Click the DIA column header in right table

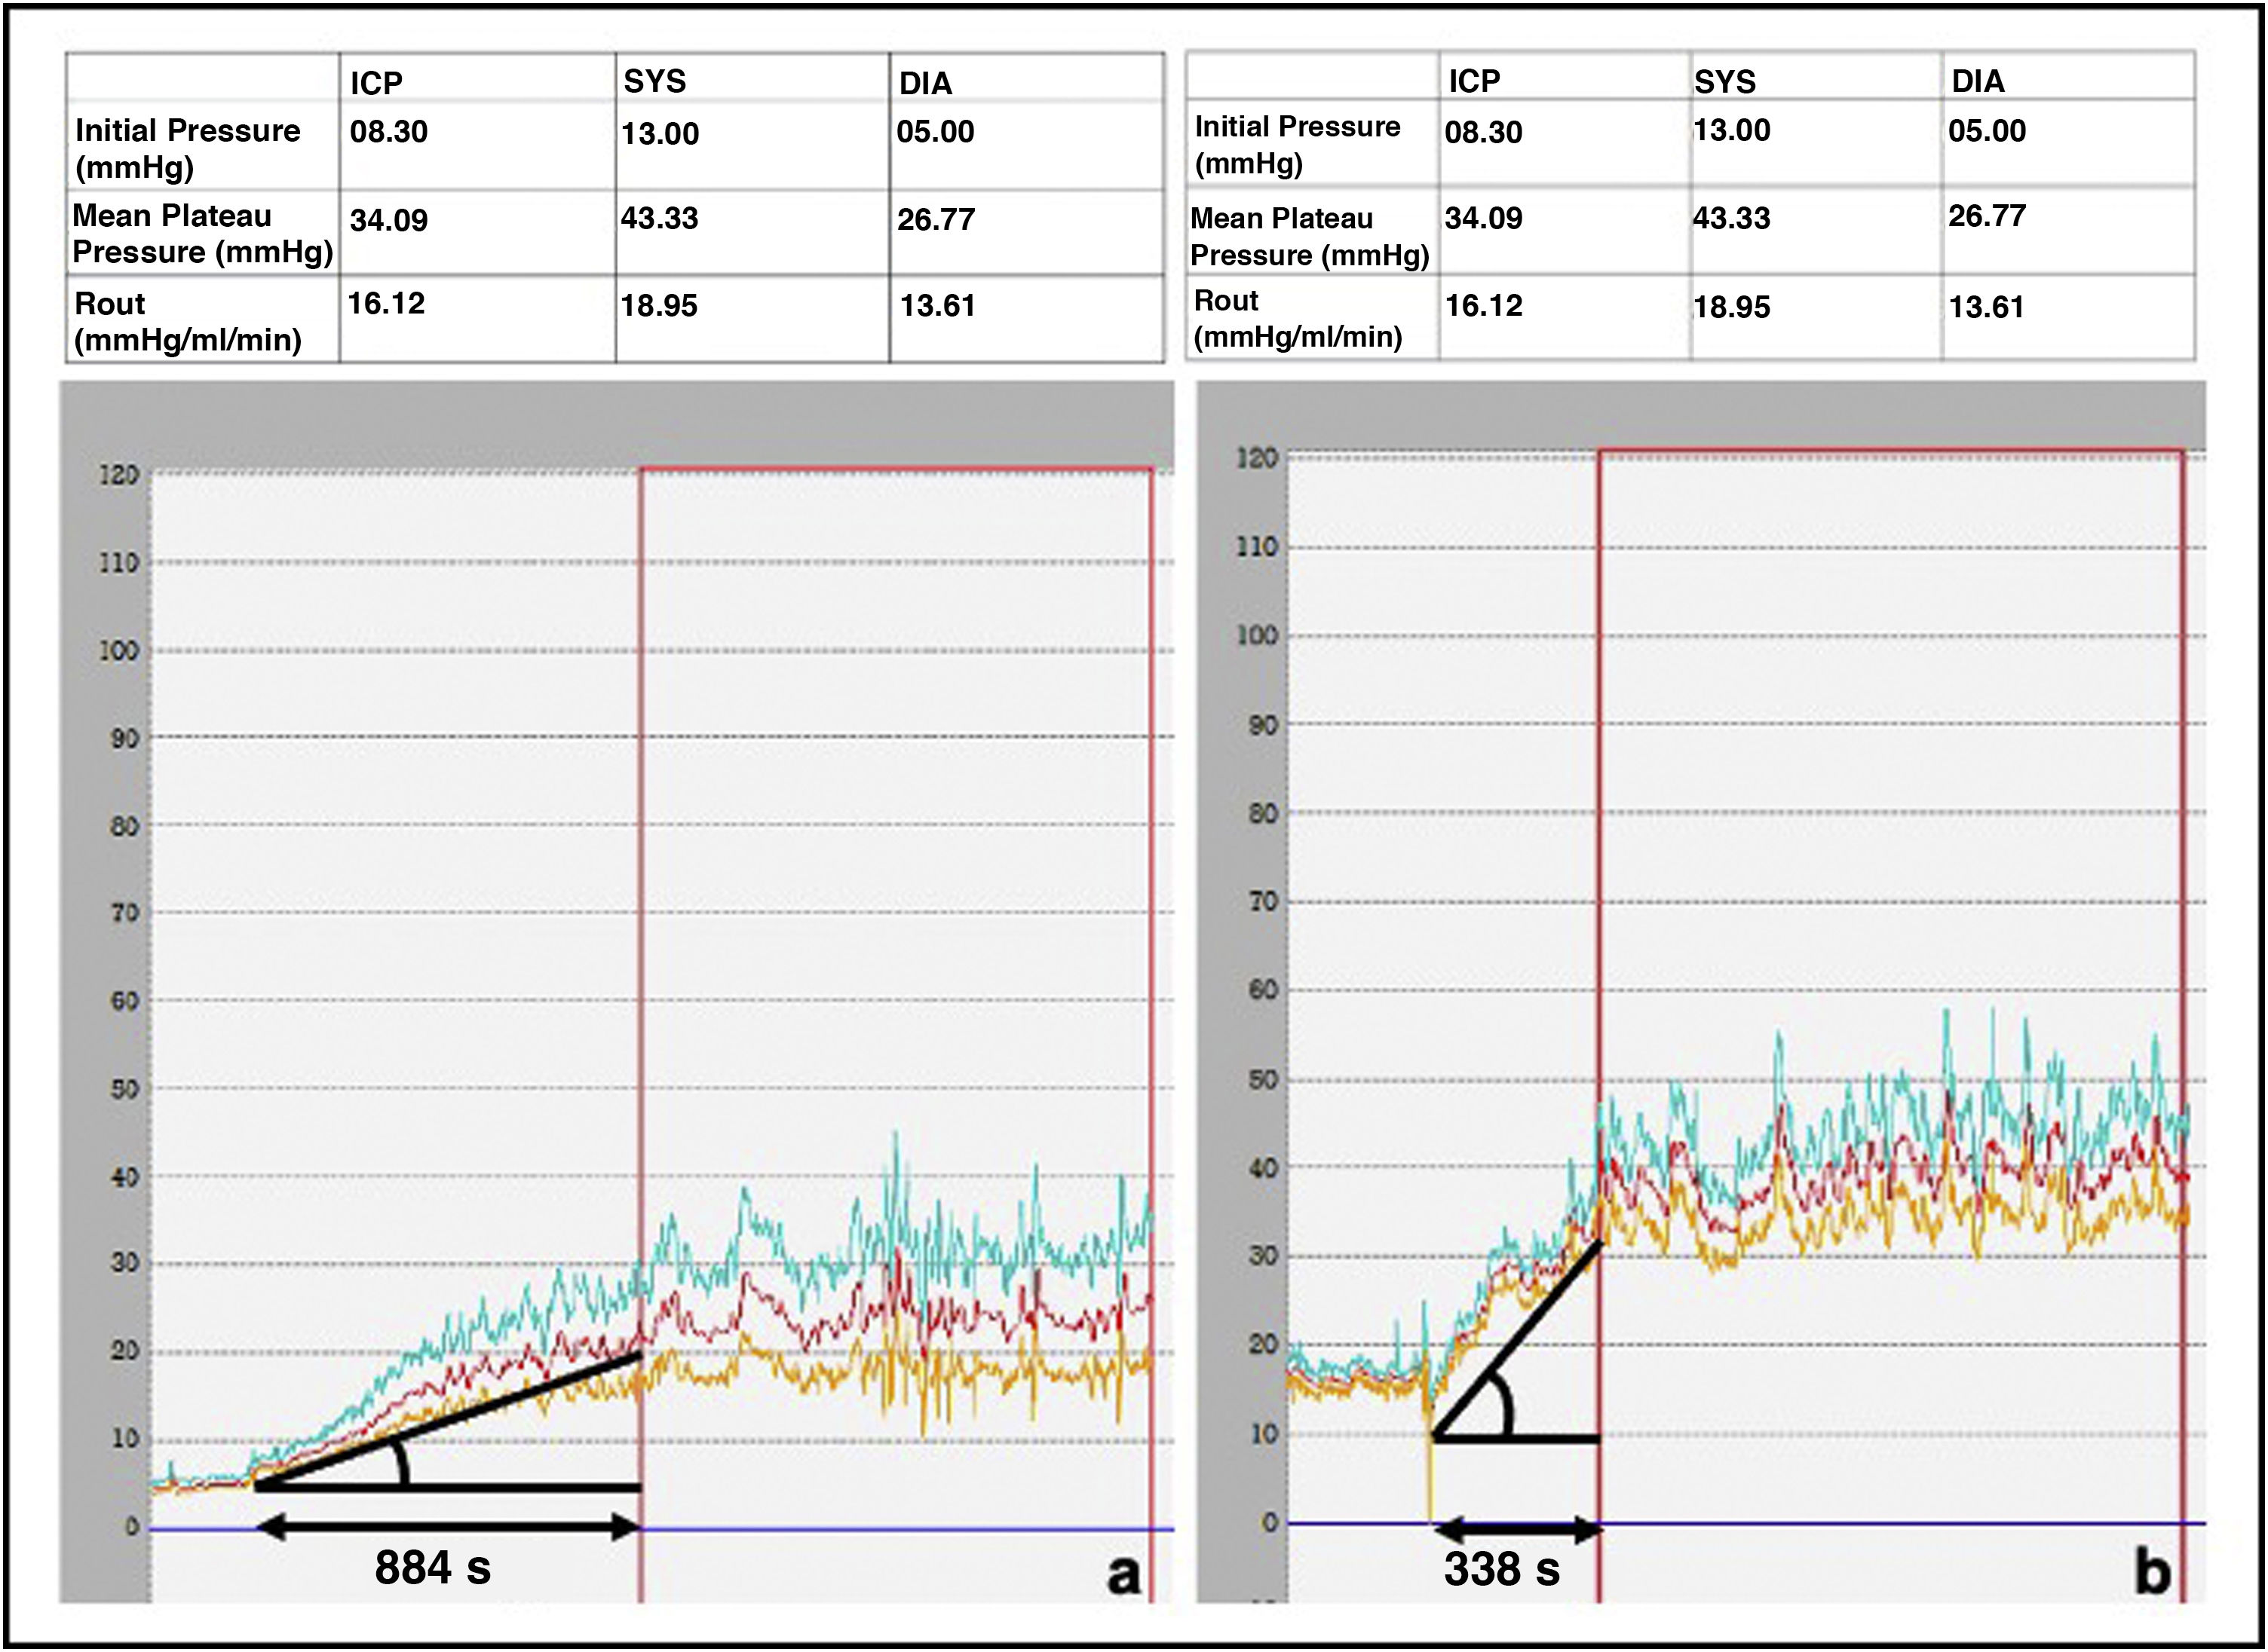[x=1977, y=81]
